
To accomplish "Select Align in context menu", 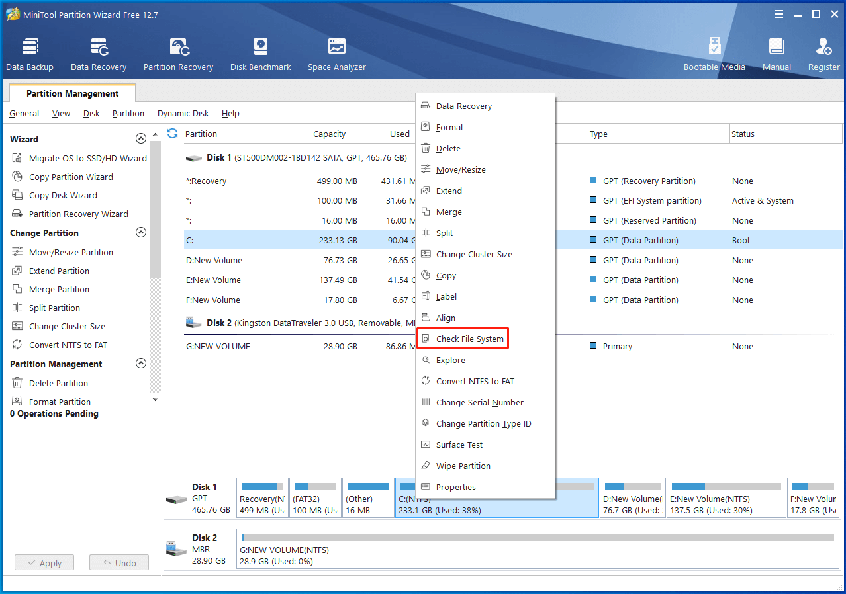I will click(485, 318).
